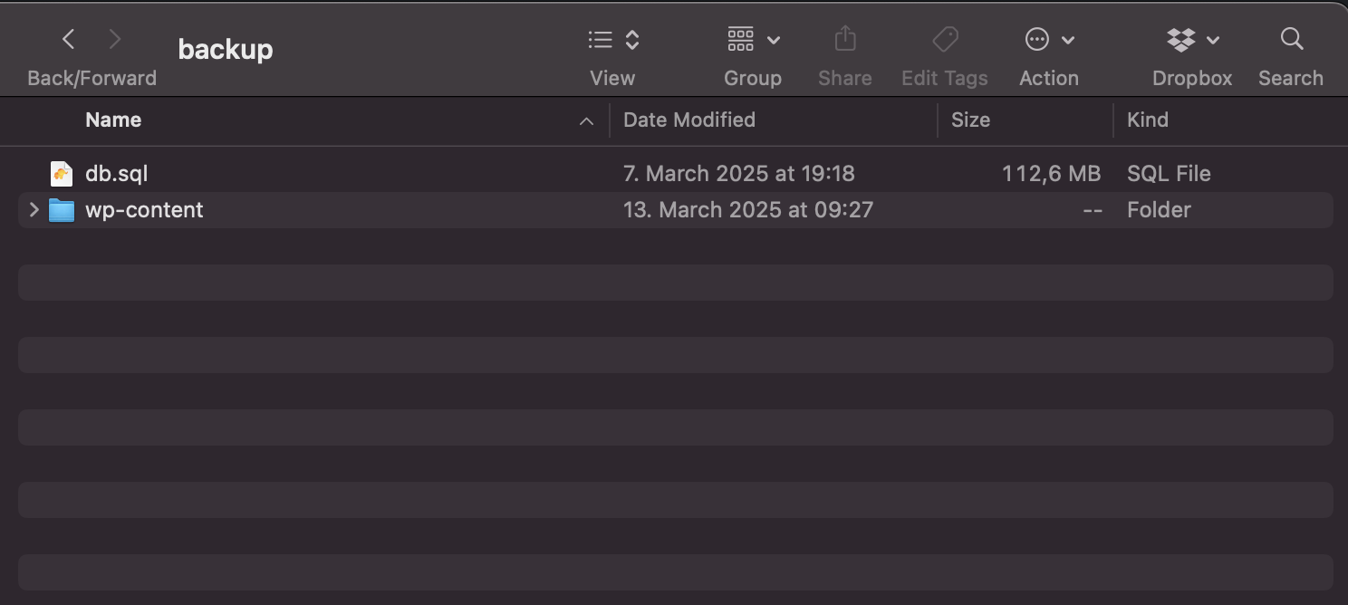
Task: Click the Group items grid icon
Action: (x=740, y=39)
